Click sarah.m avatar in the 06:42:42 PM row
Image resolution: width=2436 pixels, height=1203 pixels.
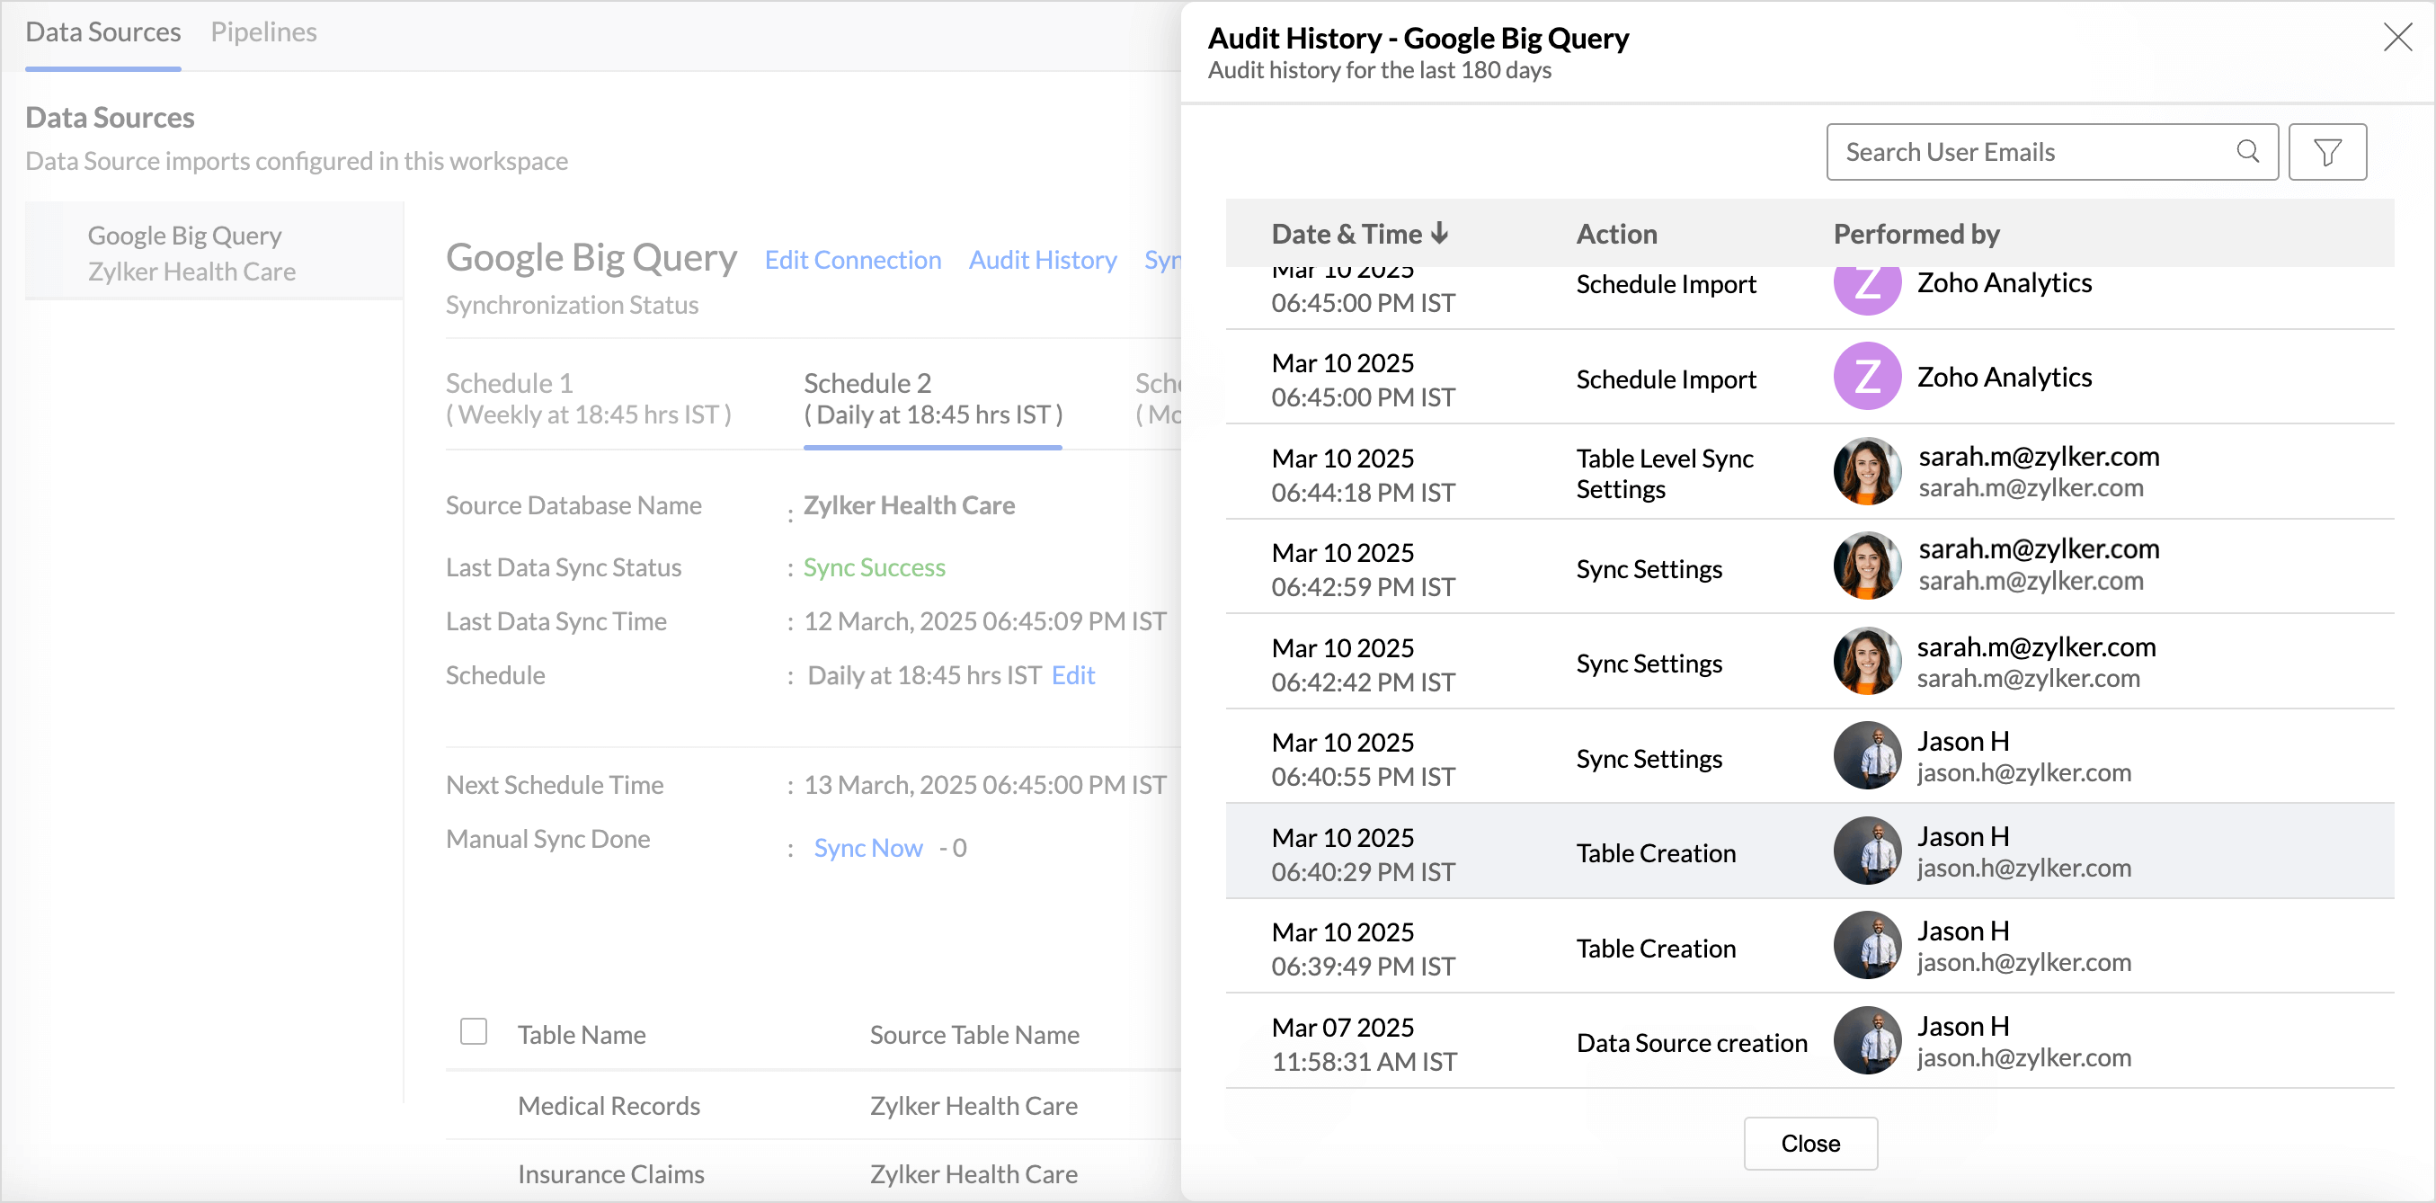[x=1867, y=661]
